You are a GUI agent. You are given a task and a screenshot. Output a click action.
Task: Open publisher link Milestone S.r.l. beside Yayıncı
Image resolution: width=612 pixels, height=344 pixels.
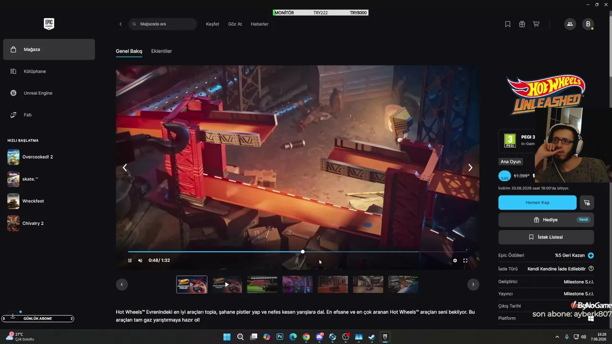[x=579, y=294]
